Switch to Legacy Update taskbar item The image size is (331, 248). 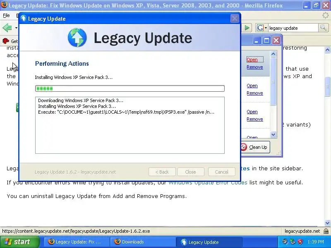[209, 242]
